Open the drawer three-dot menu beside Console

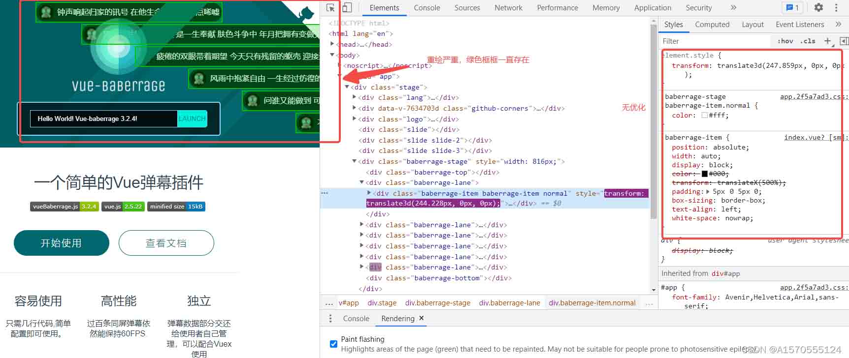click(x=330, y=318)
